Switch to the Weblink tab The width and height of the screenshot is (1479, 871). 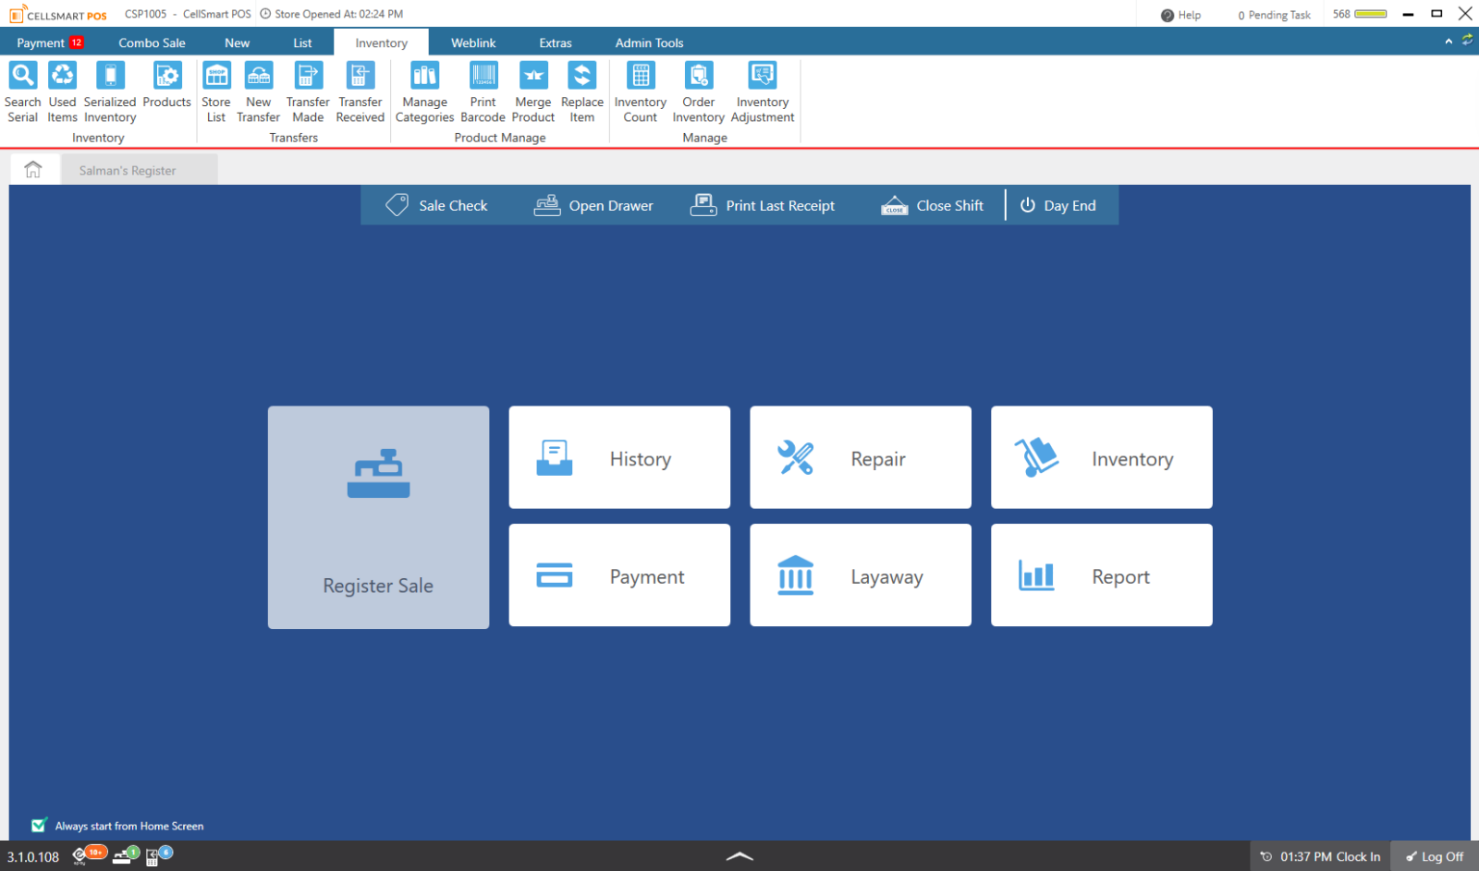(473, 42)
